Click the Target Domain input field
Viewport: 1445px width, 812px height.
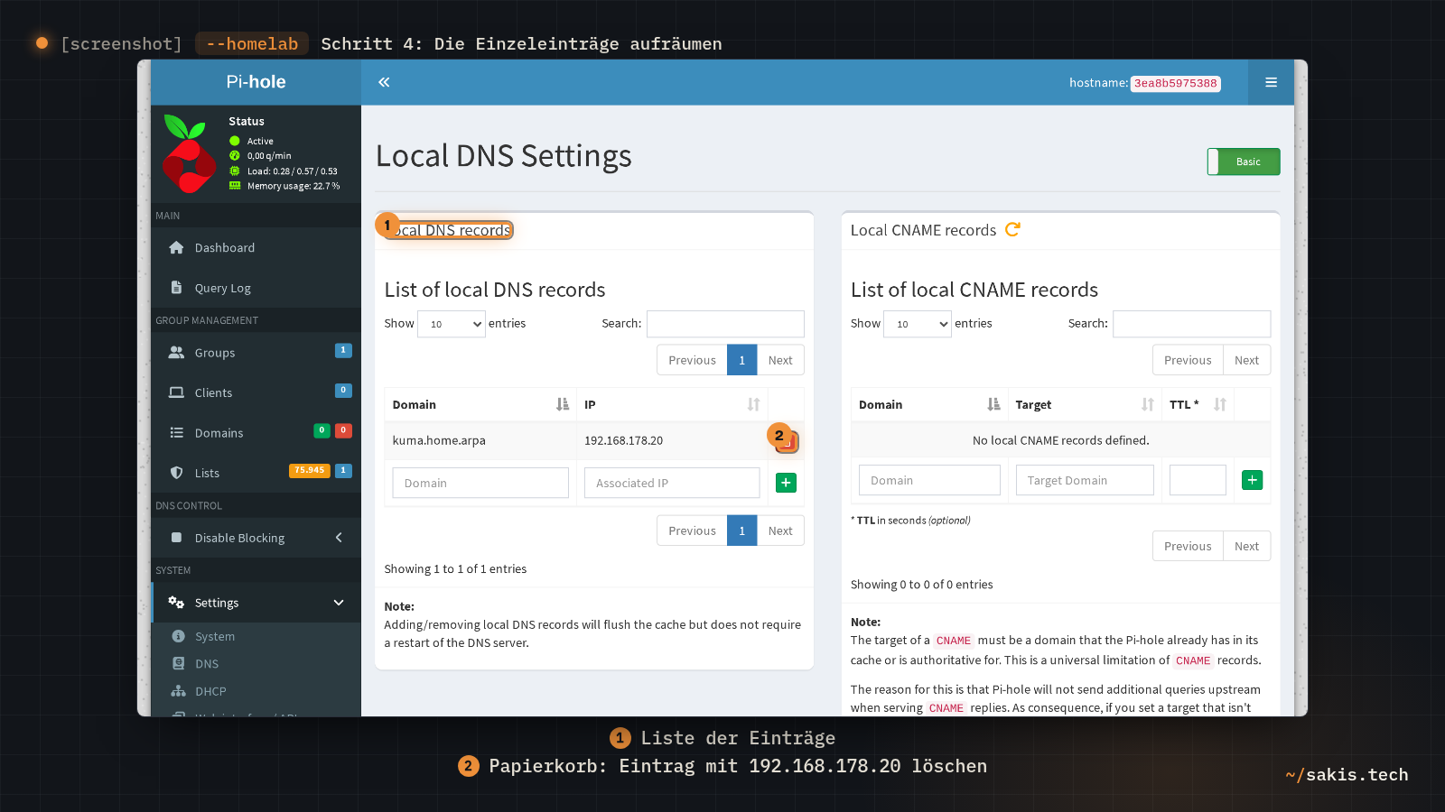pos(1085,480)
